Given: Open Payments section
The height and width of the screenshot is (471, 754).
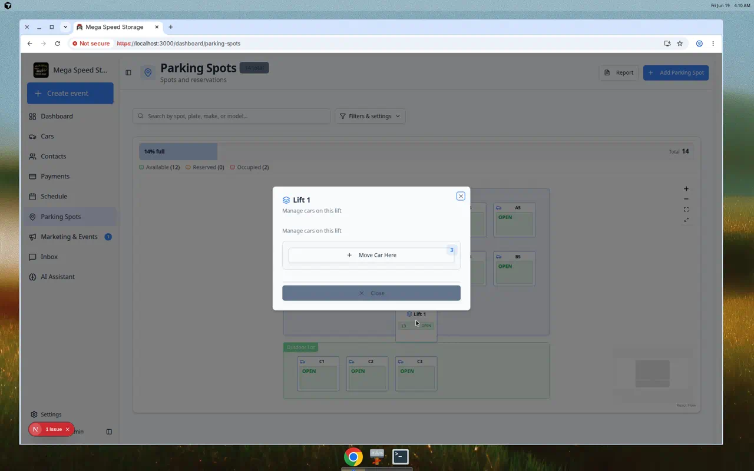Looking at the screenshot, I should click(70, 176).
